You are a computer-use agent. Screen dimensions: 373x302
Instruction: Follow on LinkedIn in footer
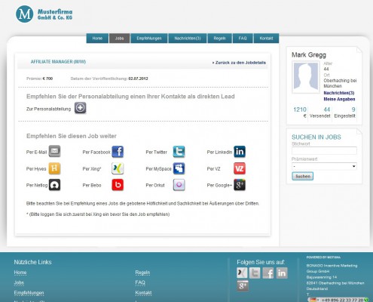pyautogui.click(x=282, y=273)
